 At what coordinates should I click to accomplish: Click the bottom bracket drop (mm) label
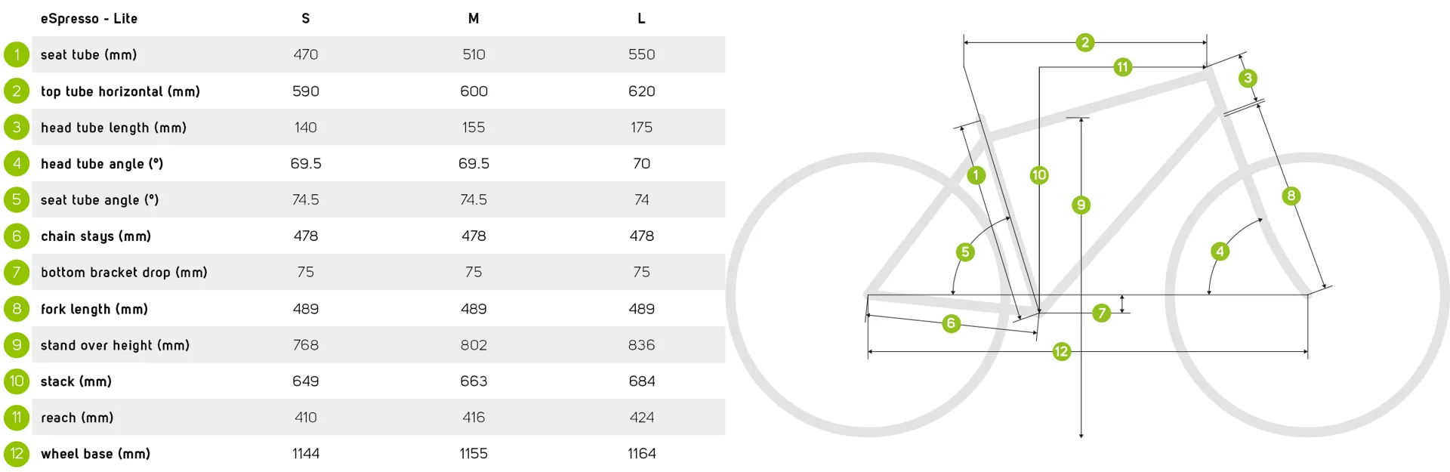[124, 273]
